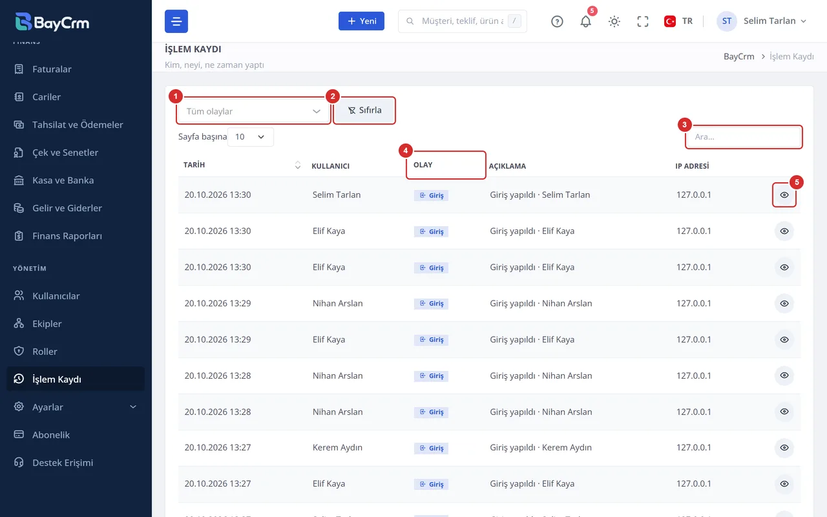Expand the Ayarlar submenu
The image size is (827, 517).
[x=76, y=407]
